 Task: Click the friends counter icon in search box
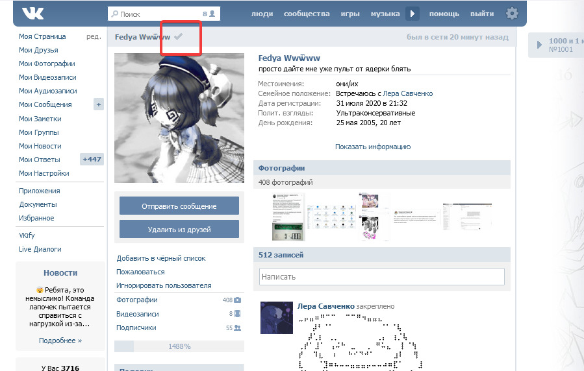tap(212, 14)
